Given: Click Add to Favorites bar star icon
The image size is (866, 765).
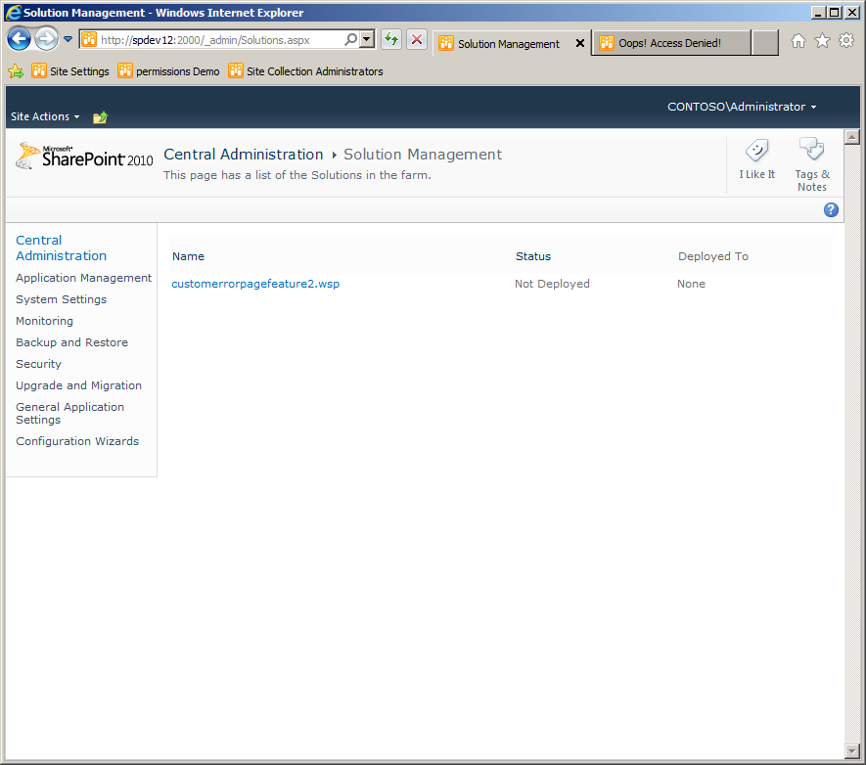Looking at the screenshot, I should click(16, 71).
